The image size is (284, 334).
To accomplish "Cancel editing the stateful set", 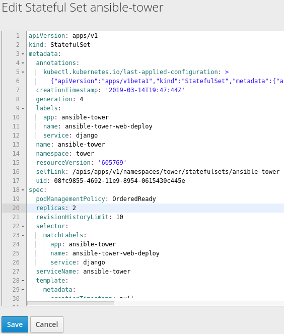I will 47,324.
